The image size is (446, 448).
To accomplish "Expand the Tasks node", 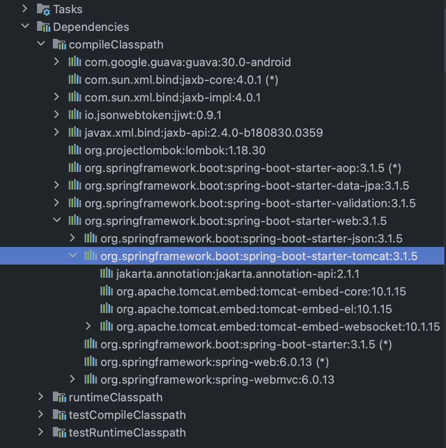I will tap(25, 8).
